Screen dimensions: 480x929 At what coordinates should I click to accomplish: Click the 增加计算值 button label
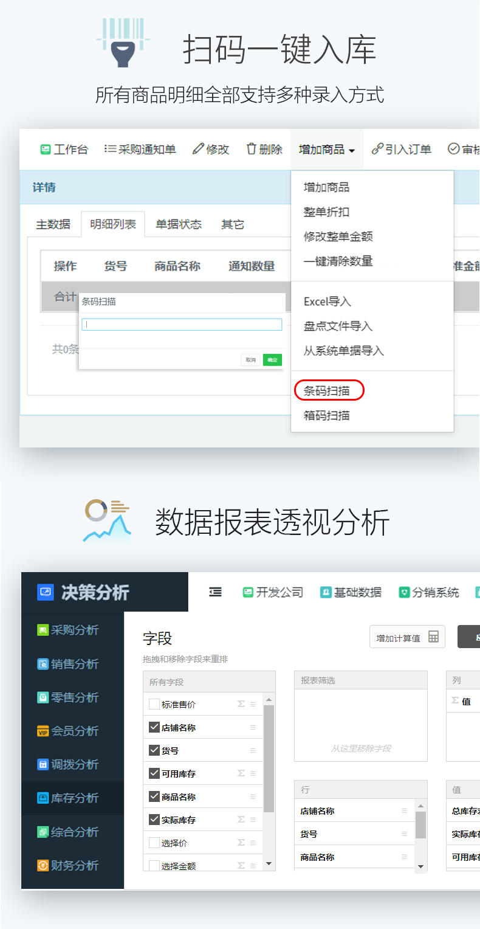click(399, 638)
